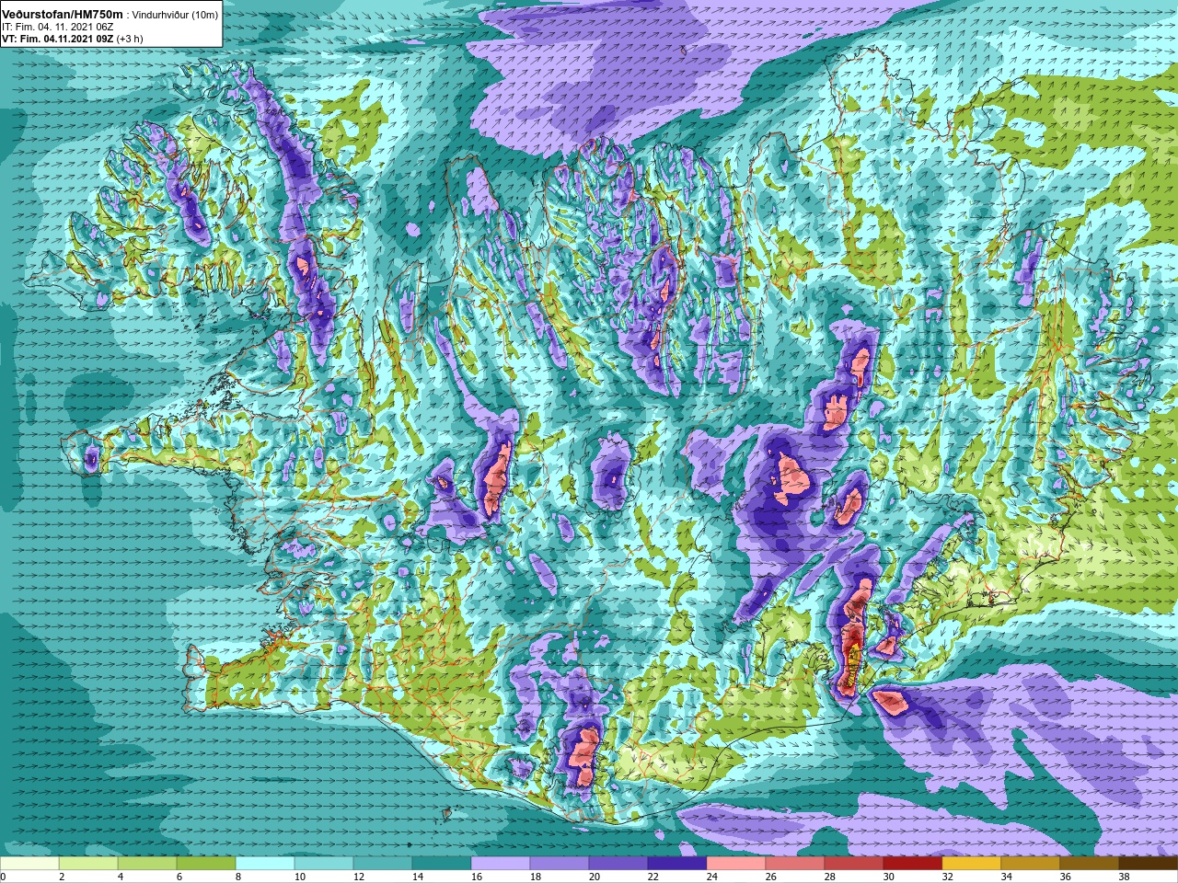The height and width of the screenshot is (883, 1178).
Task: Pick the teal 12–14 legend swatch
Action: click(383, 864)
